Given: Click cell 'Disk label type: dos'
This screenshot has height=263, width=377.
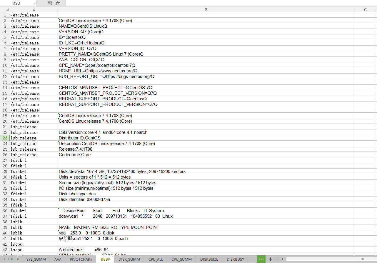Looking at the screenshot, I should 206,194.
